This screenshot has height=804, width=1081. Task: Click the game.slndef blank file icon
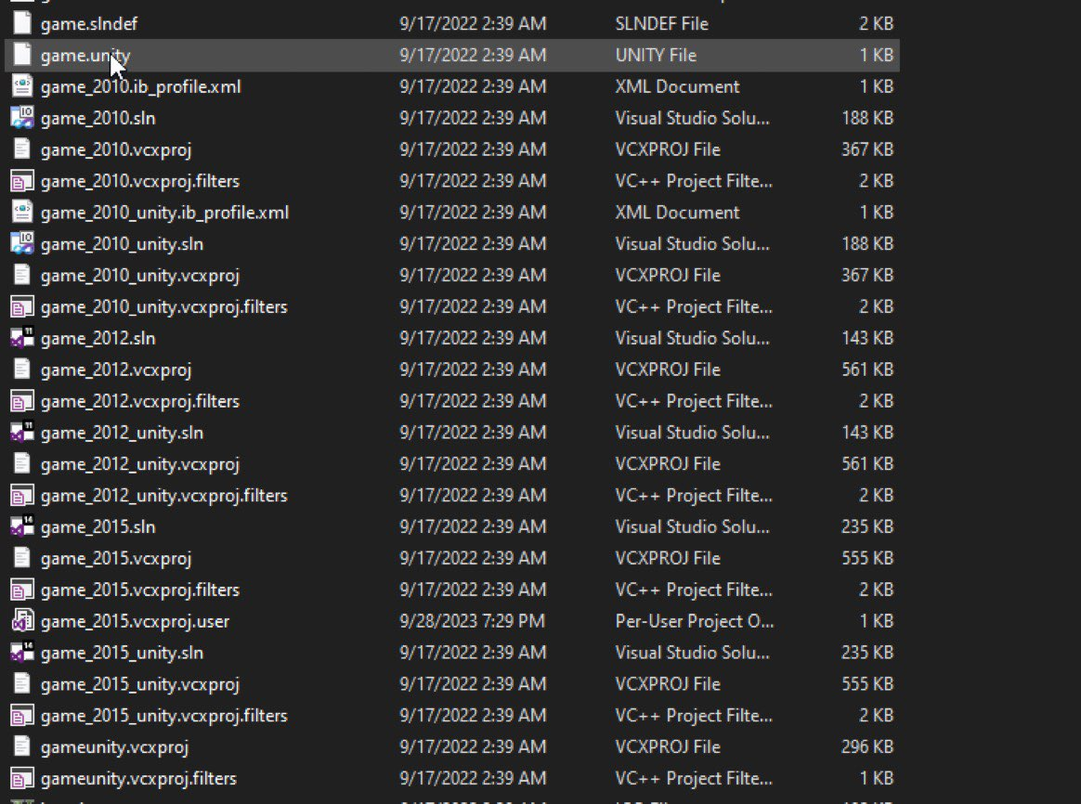coord(22,23)
